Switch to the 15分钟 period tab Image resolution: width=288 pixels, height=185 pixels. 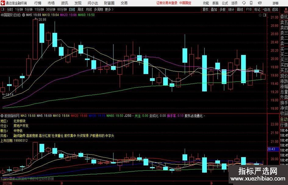[39, 9]
